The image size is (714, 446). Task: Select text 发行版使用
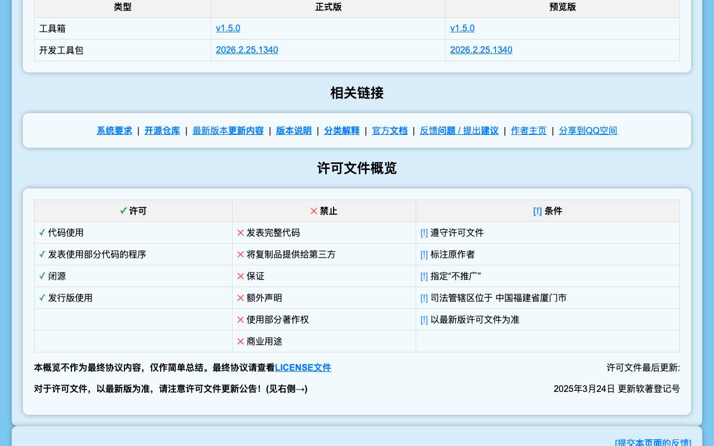pos(70,298)
